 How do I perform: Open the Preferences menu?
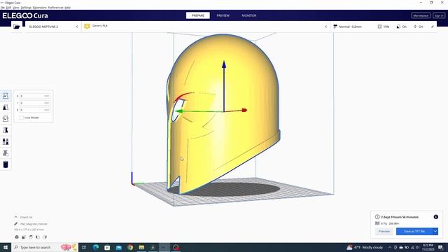click(x=55, y=8)
